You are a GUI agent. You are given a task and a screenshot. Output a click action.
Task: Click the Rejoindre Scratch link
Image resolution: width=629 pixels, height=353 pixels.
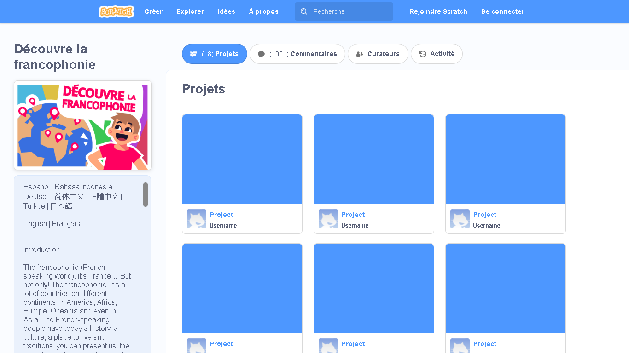coord(438,11)
